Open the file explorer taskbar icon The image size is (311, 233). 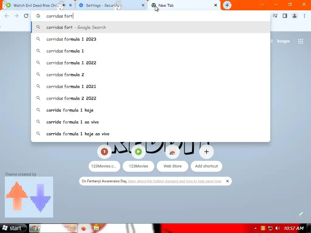(96, 228)
